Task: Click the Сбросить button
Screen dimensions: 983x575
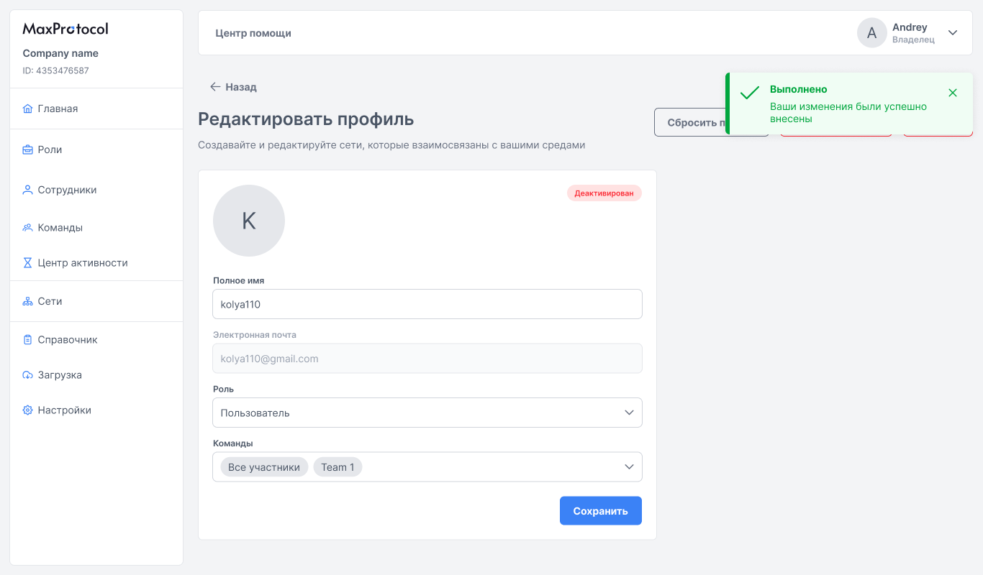Action: [691, 122]
